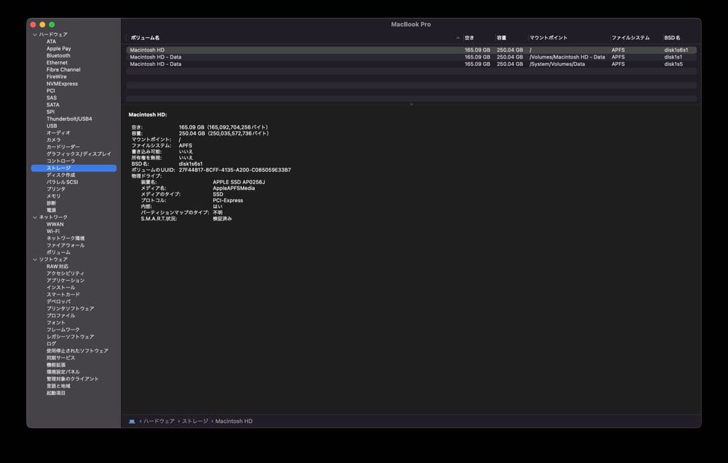Image resolution: width=728 pixels, height=463 pixels.
Task: Click the sort arrow in ボリューム名 column header
Action: click(458, 38)
